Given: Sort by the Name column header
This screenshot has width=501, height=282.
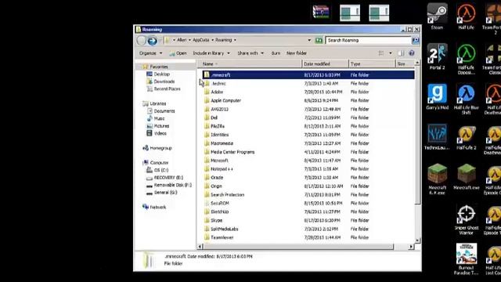Looking at the screenshot, I should tap(250, 64).
